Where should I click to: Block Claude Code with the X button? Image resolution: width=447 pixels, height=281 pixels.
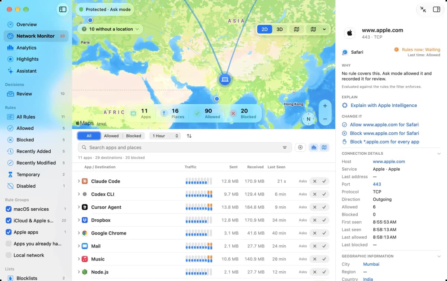(x=314, y=181)
